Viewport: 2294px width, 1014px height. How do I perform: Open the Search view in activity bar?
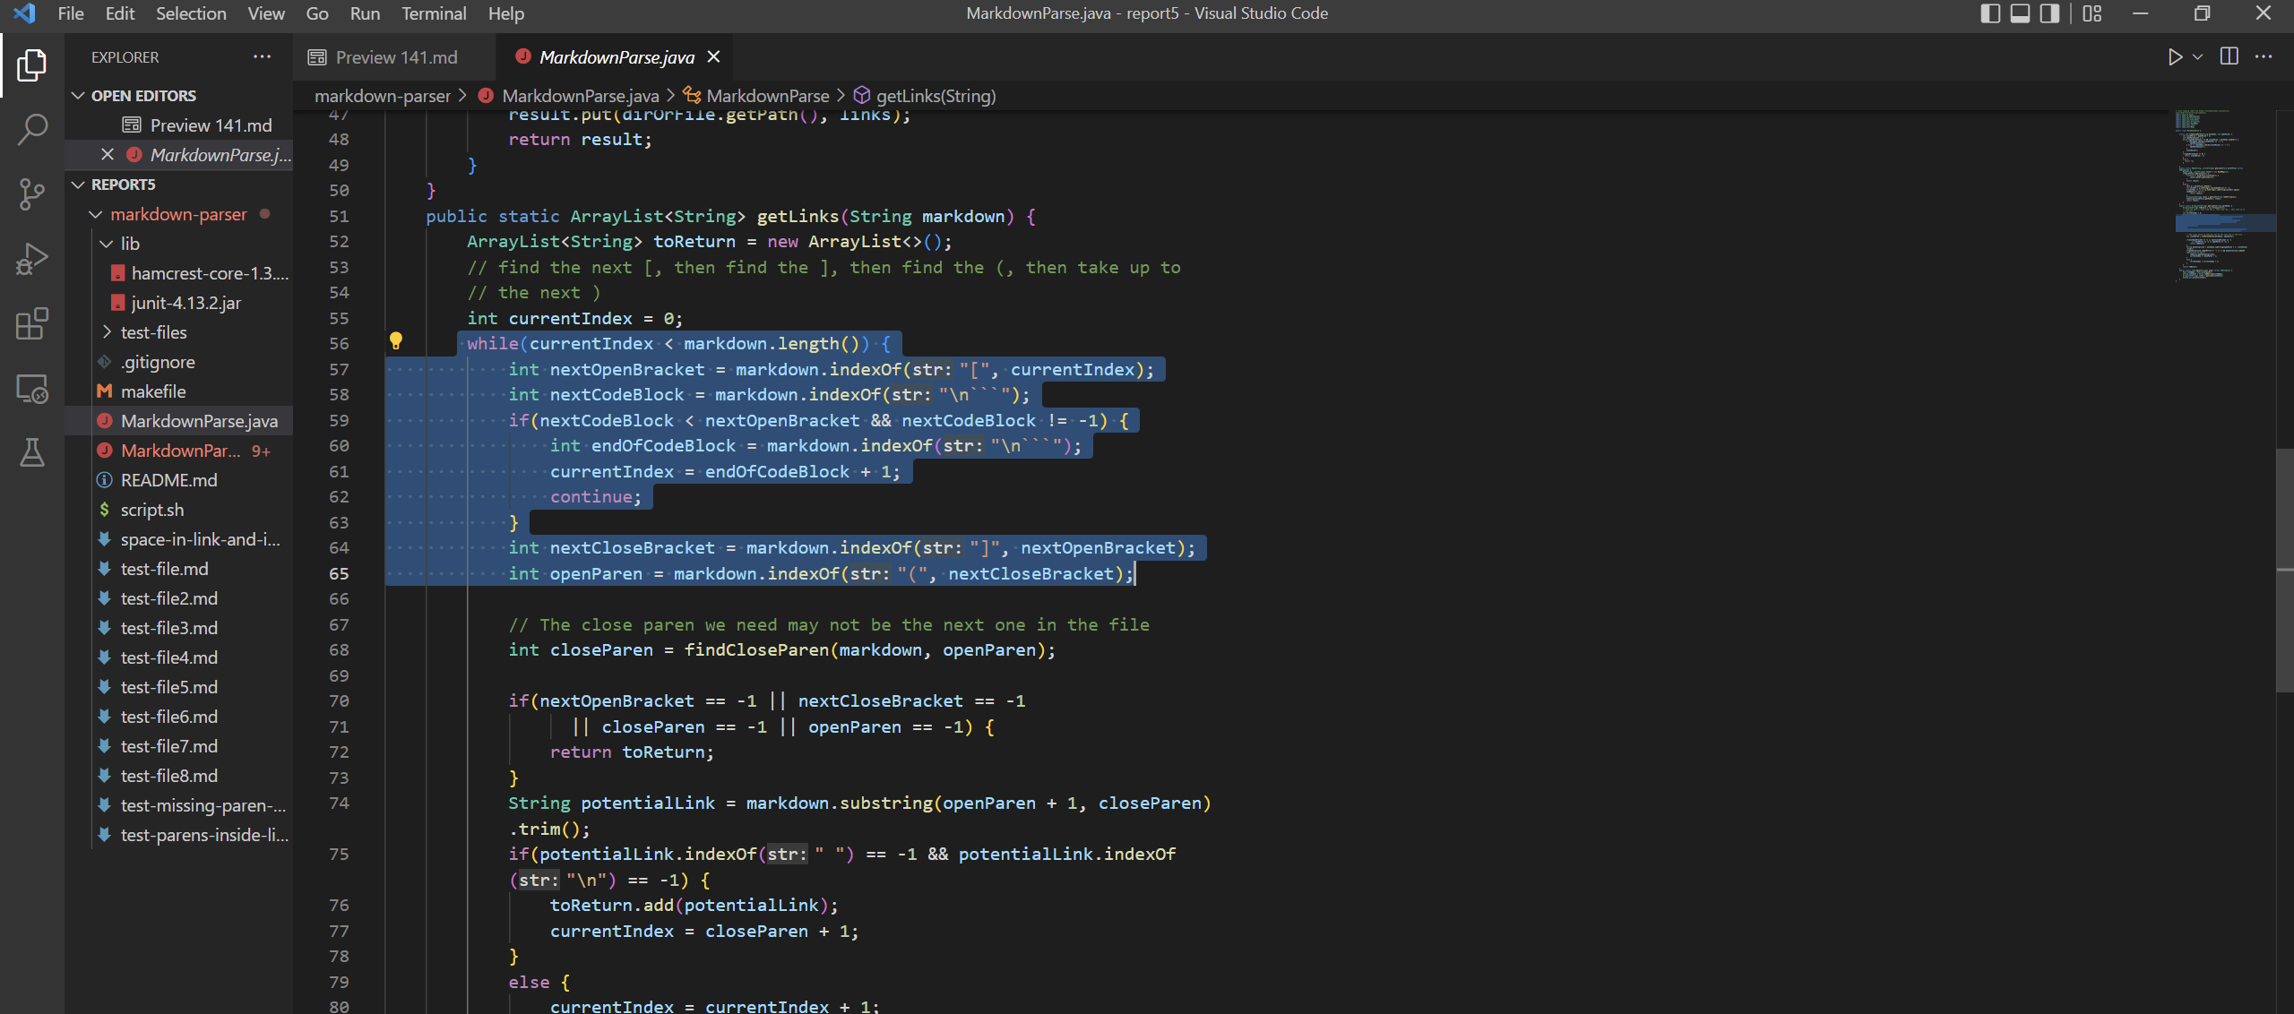point(32,129)
